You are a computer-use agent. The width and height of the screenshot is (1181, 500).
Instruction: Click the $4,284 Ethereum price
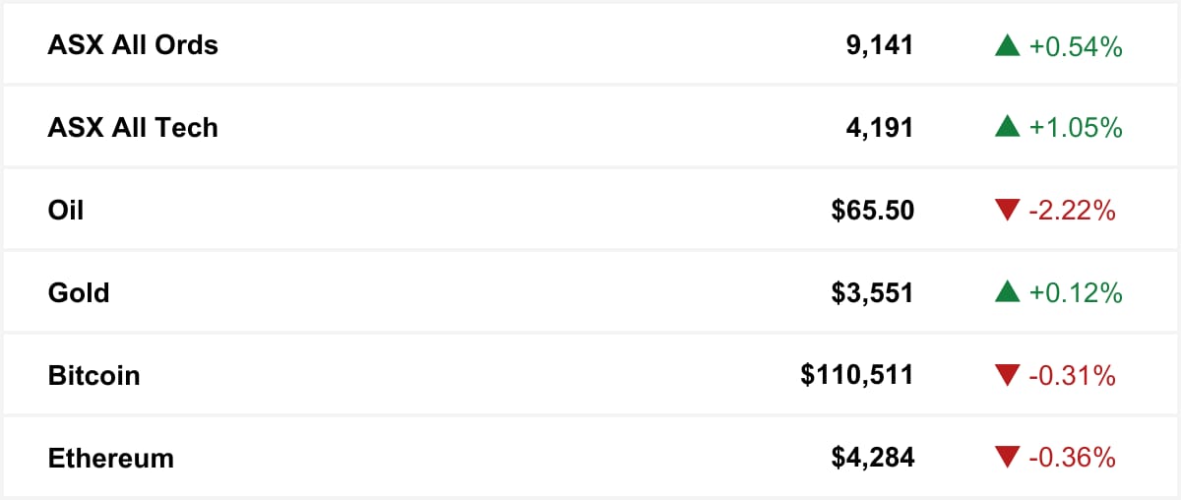point(873,459)
